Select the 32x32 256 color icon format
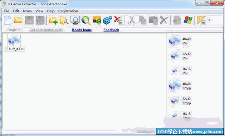This screenshot has height=136, width=225. coord(181,56)
